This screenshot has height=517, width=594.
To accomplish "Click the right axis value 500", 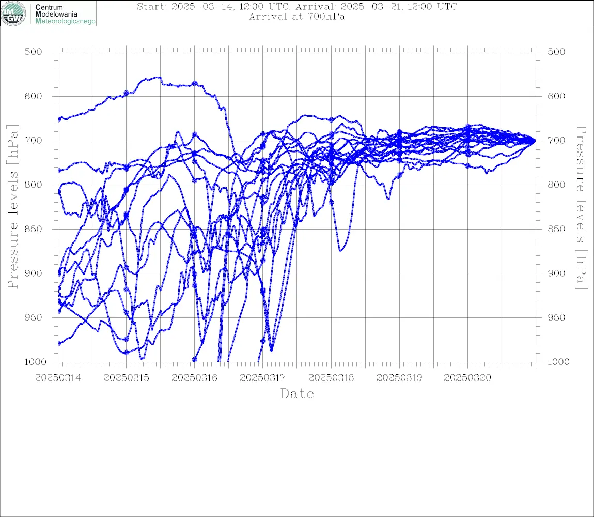I will click(556, 52).
